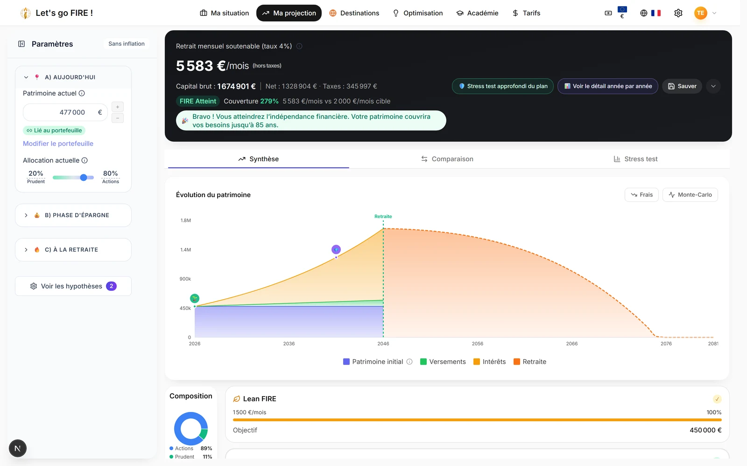Screen dimensions: 747x466
Task: Collapse the Paramètres sidebar panel icon
Action: [21, 44]
